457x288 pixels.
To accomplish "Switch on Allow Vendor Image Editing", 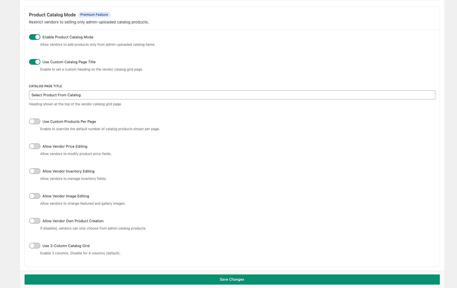I will 35,196.
